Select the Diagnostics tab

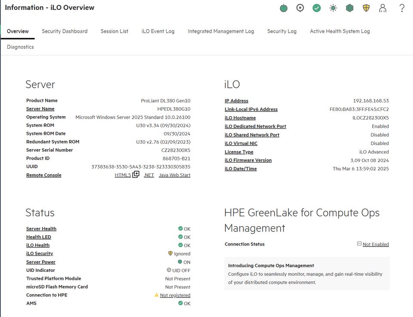pyautogui.click(x=20, y=47)
